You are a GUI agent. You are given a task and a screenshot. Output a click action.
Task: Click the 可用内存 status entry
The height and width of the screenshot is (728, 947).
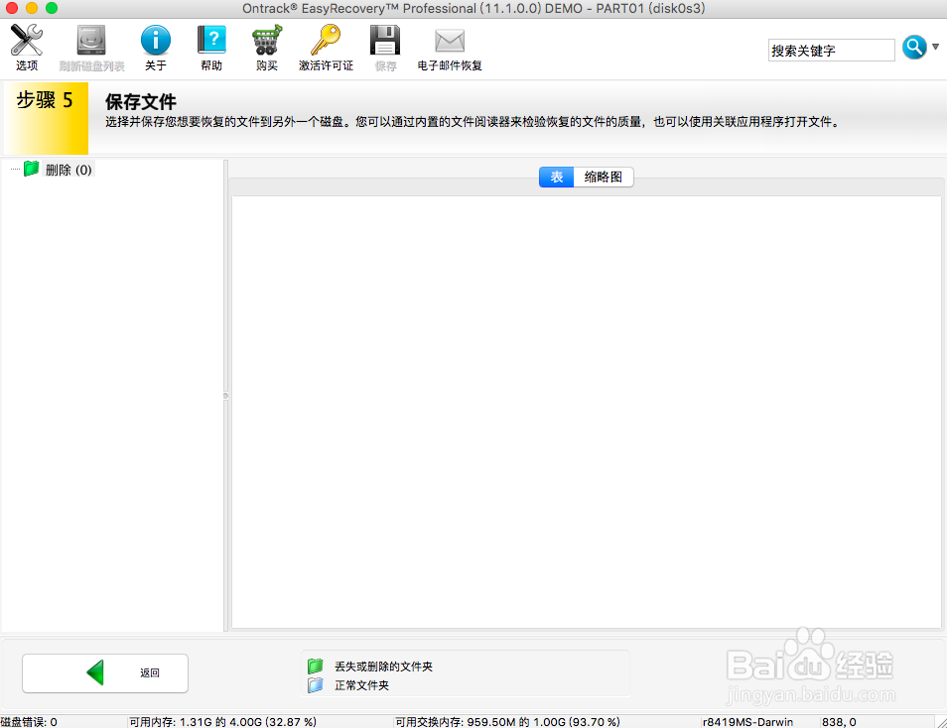tap(223, 722)
